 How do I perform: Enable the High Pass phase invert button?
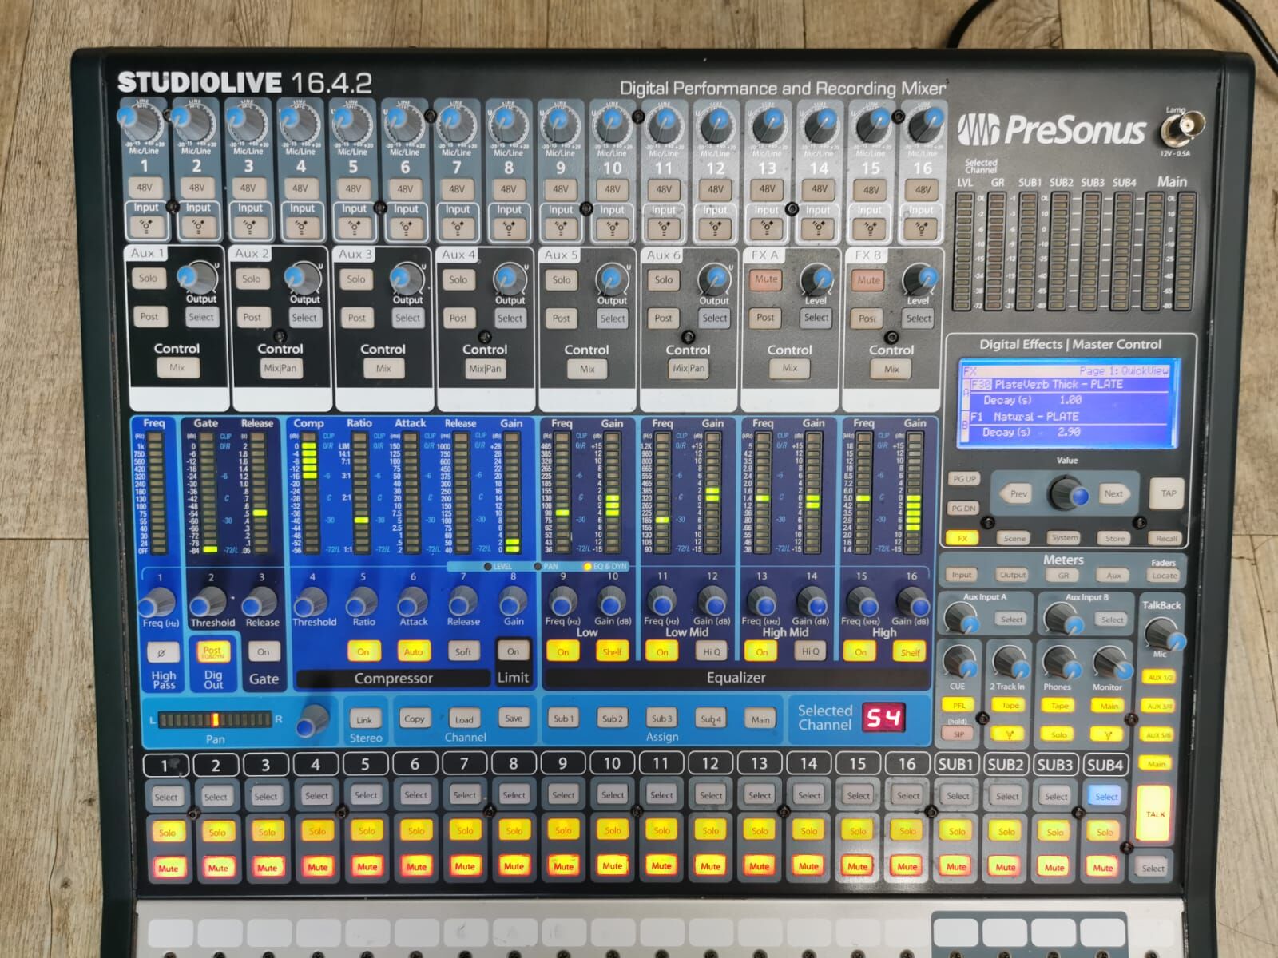click(x=162, y=653)
